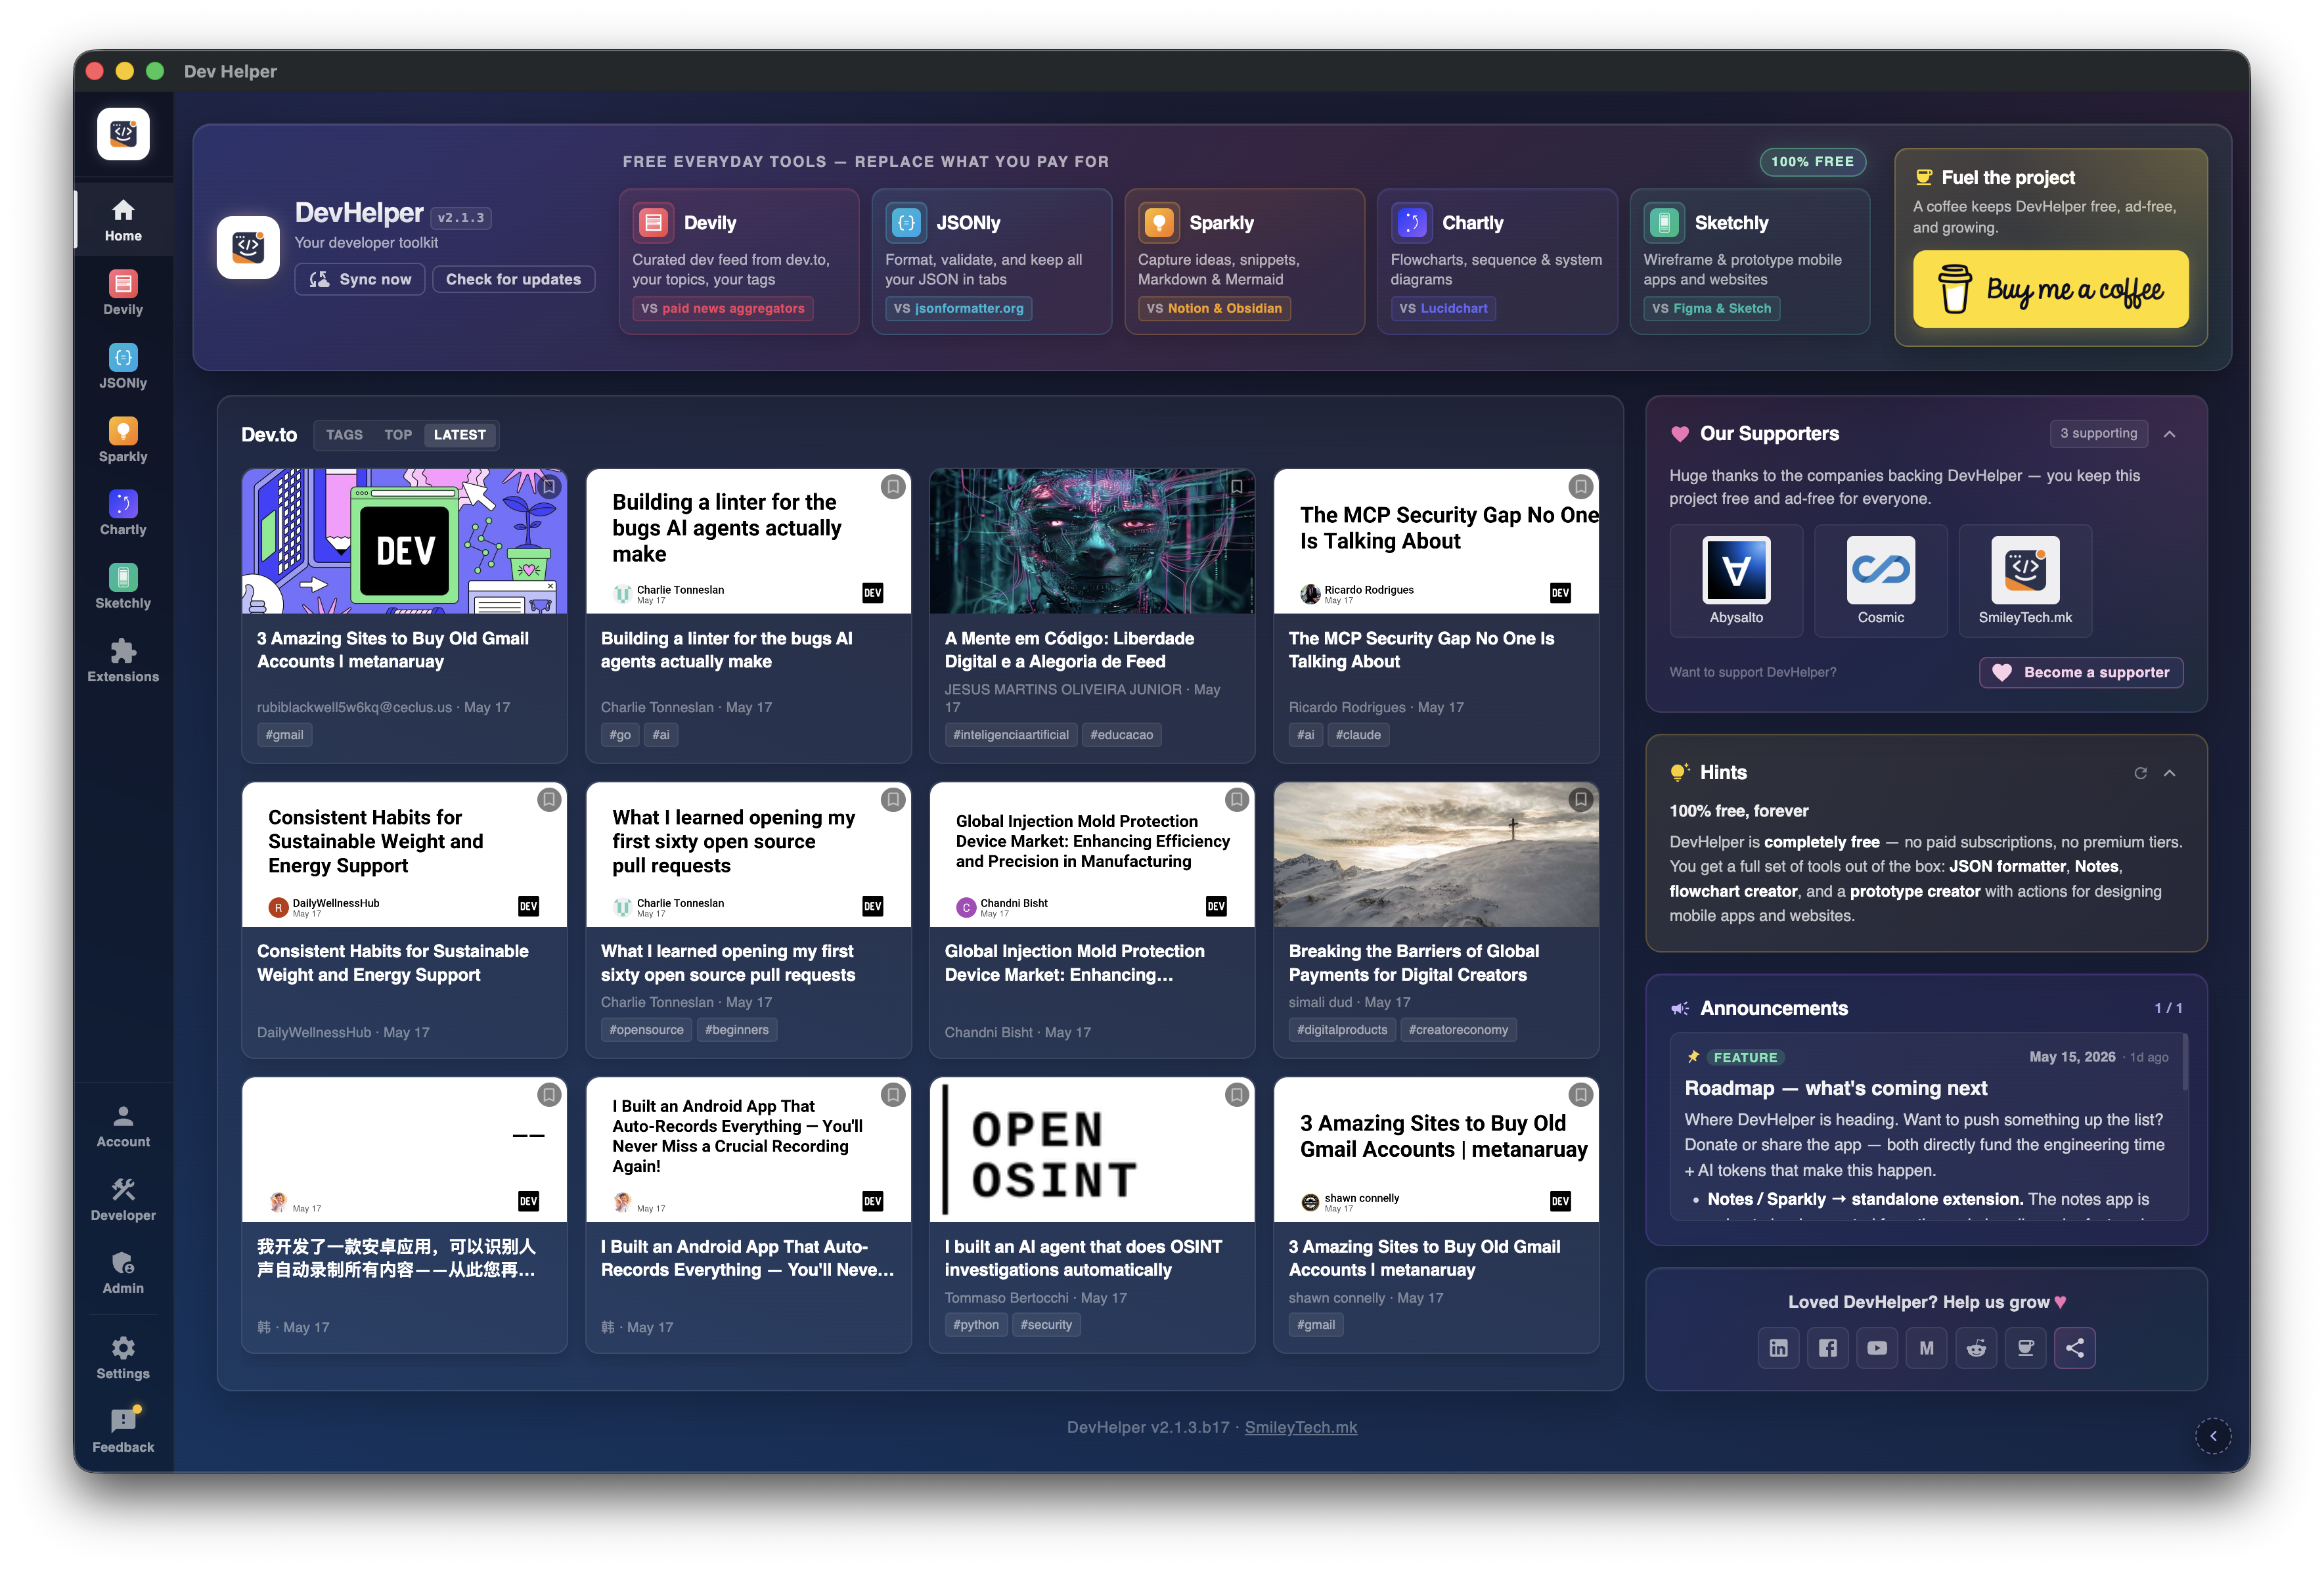
Task: Open the Cosmic supporter logo
Action: (x=1880, y=580)
